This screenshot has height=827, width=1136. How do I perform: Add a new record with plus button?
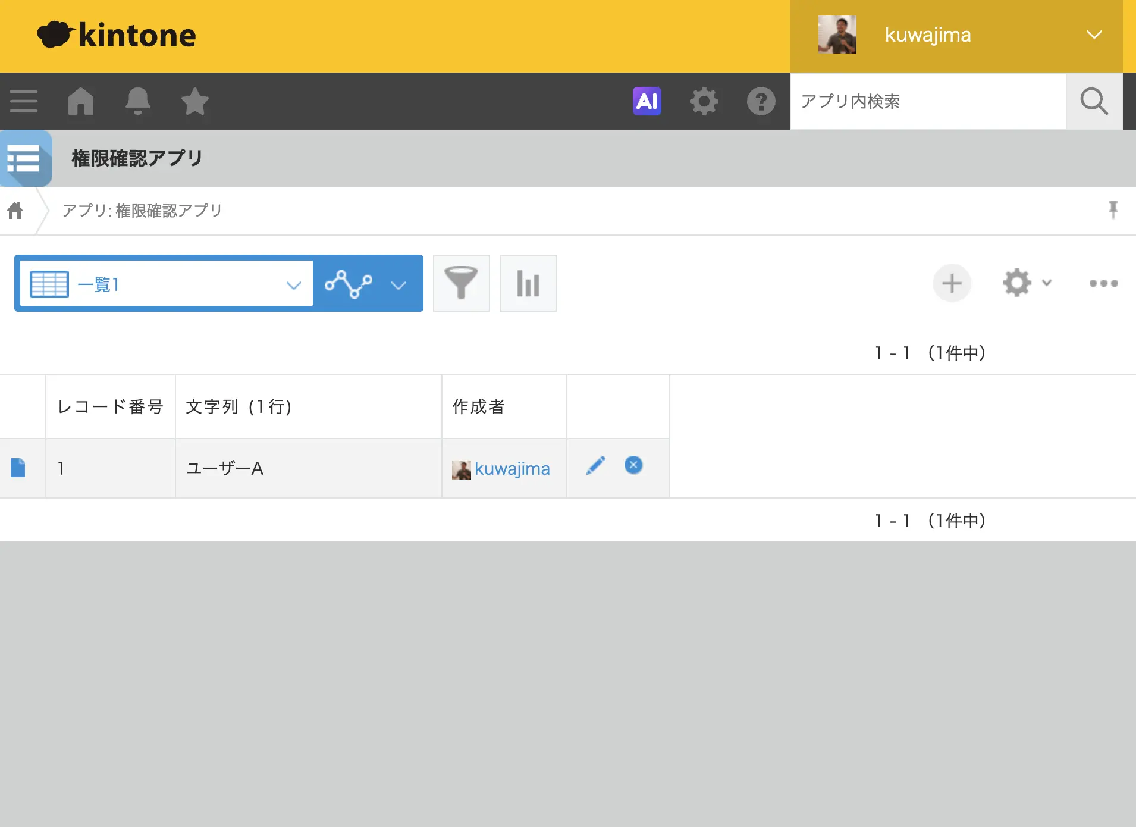[952, 283]
